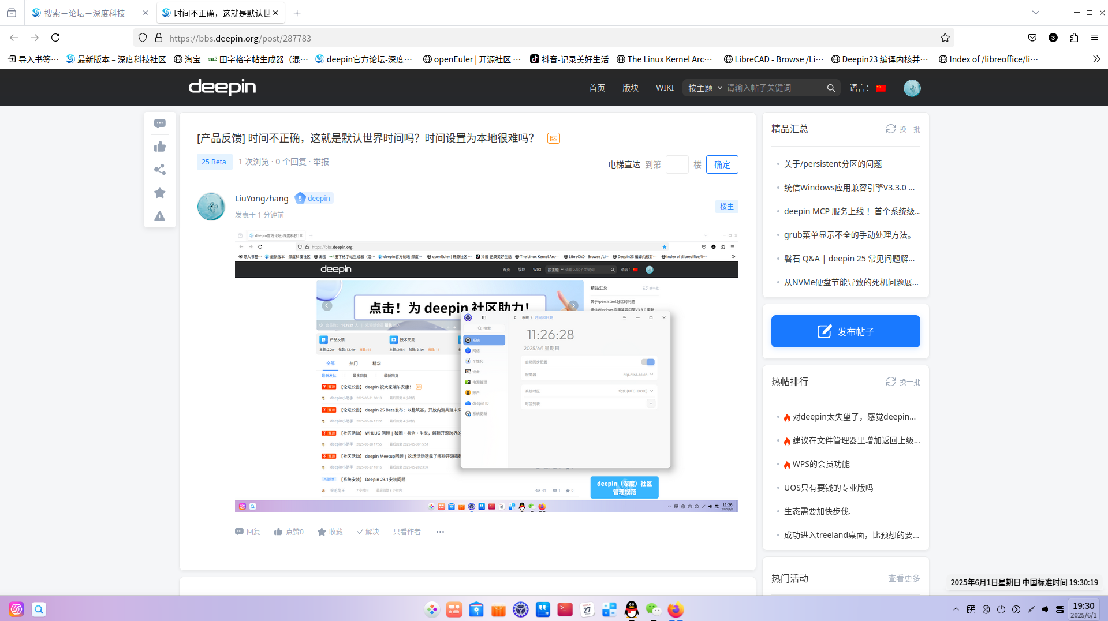Open the list all tabs dropdown arrow

point(1036,13)
